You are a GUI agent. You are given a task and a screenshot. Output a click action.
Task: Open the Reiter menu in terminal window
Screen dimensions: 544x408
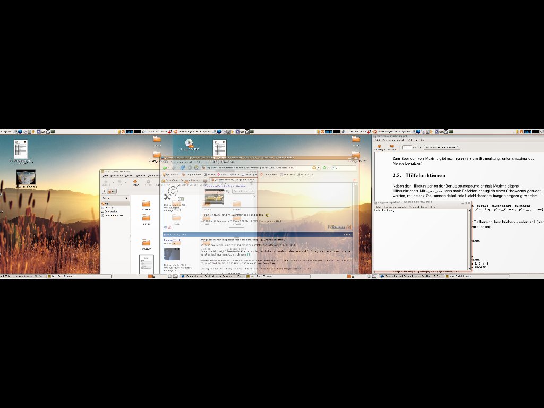[423, 207]
